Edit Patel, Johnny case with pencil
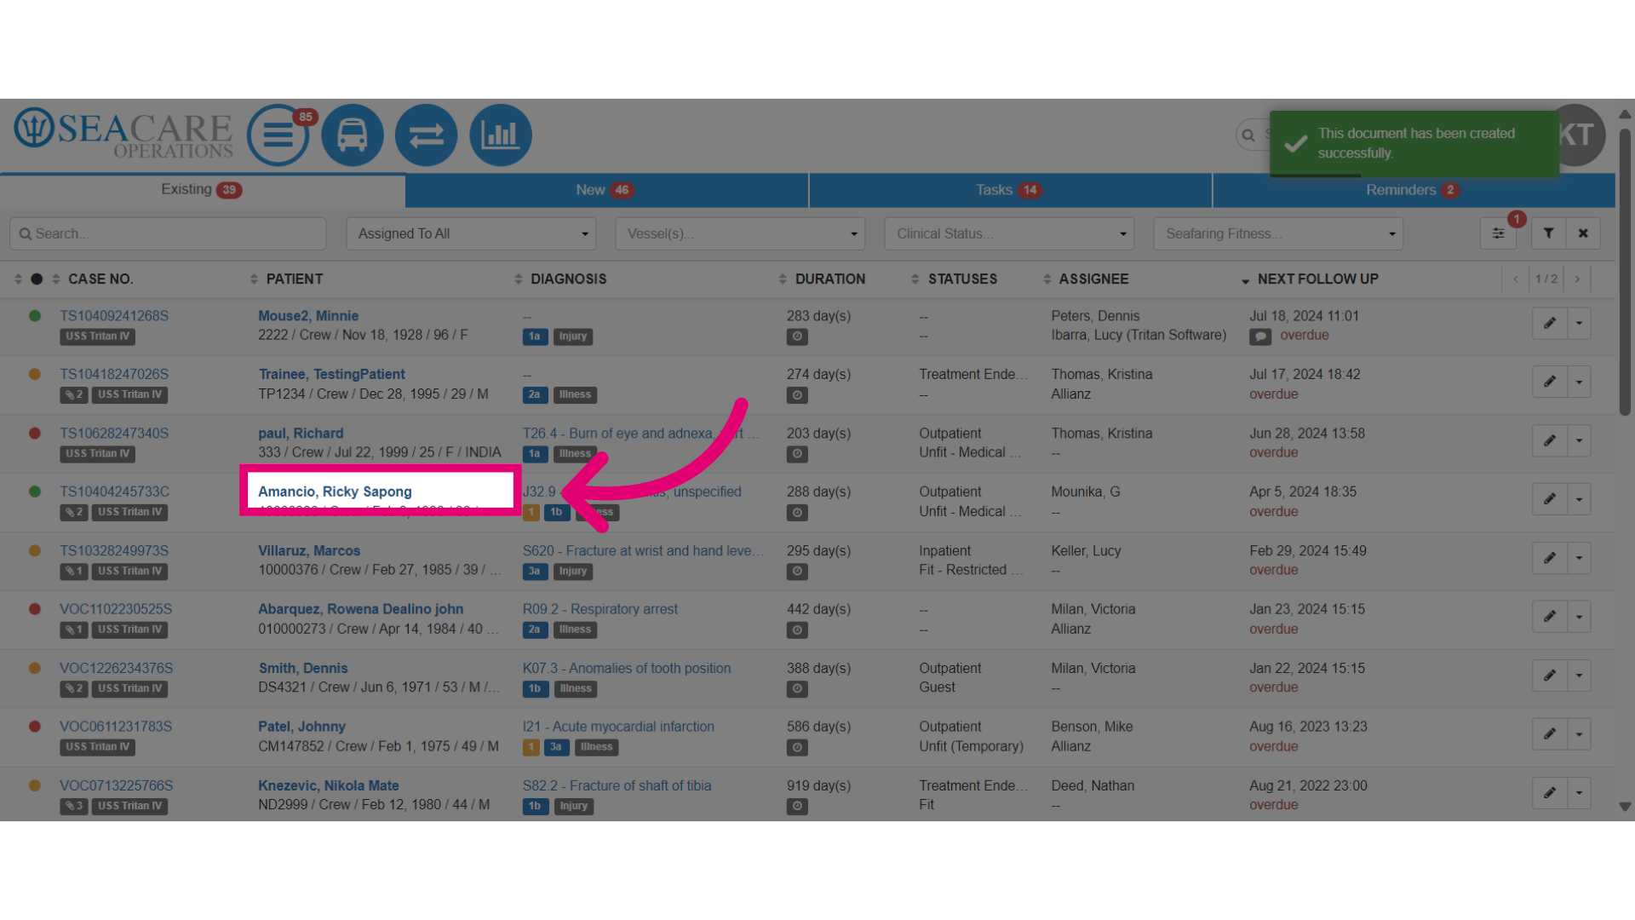Screen dimensions: 1635x920 click(1550, 734)
